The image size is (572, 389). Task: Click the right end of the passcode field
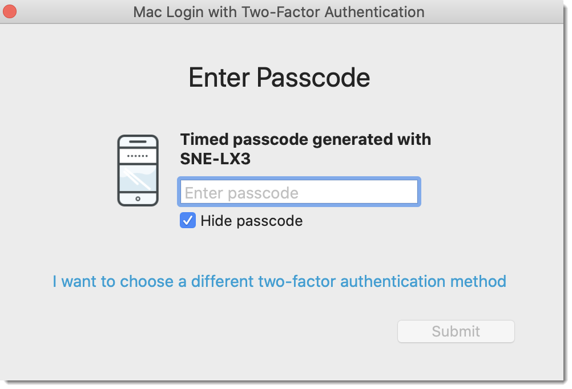[x=408, y=192]
